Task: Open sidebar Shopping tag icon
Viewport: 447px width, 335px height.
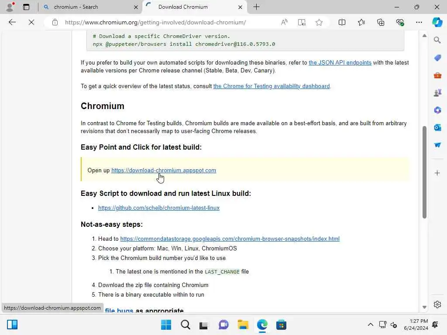Action: point(437,58)
